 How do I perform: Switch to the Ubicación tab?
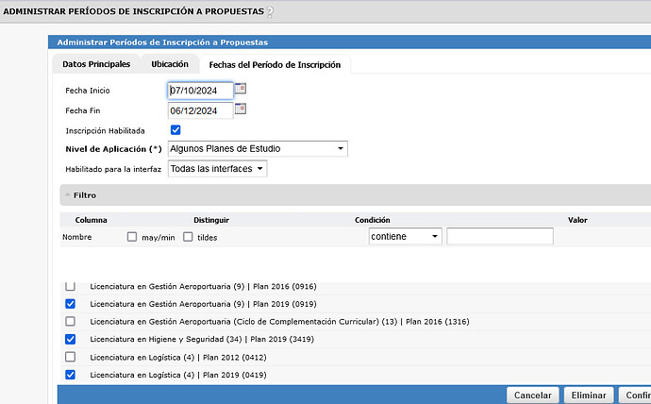click(170, 64)
